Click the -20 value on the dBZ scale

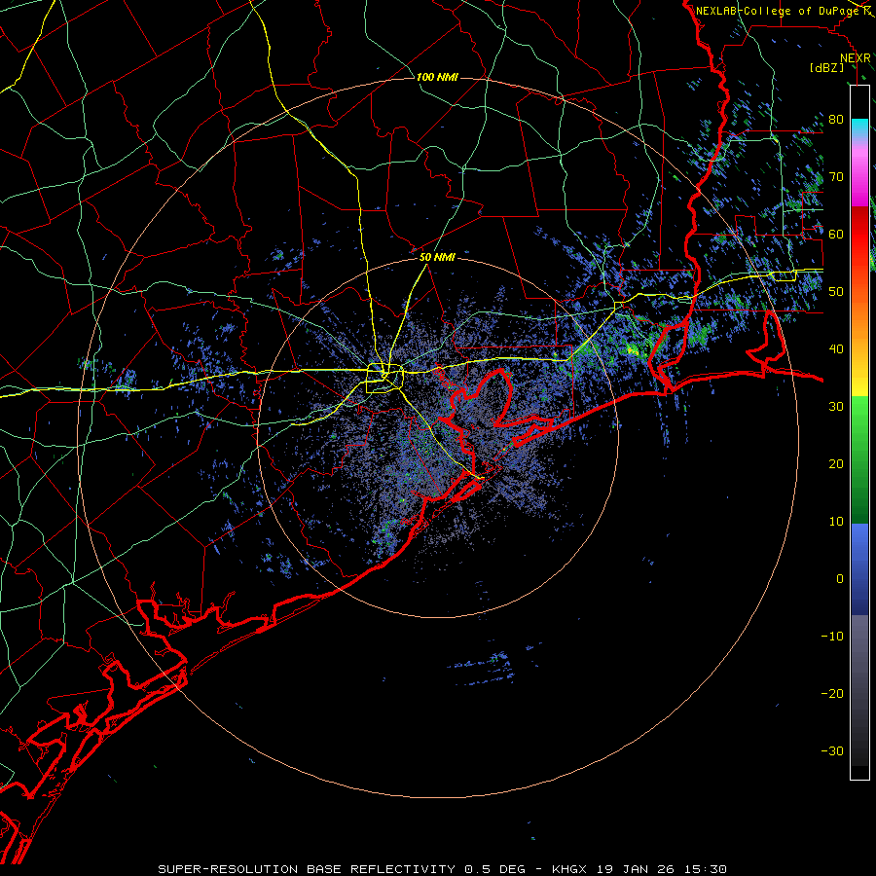click(x=832, y=694)
